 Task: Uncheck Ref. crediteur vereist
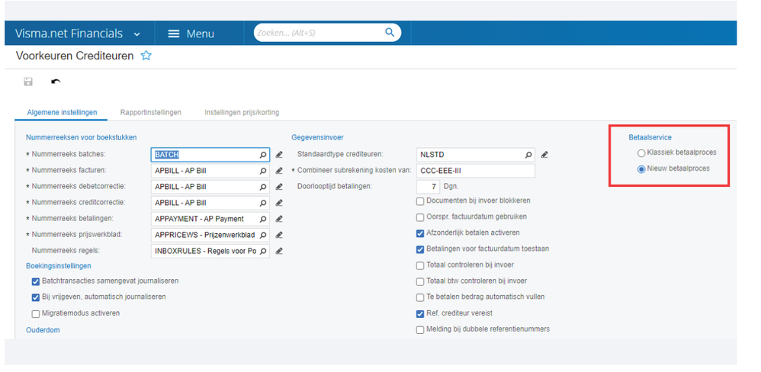tap(420, 314)
